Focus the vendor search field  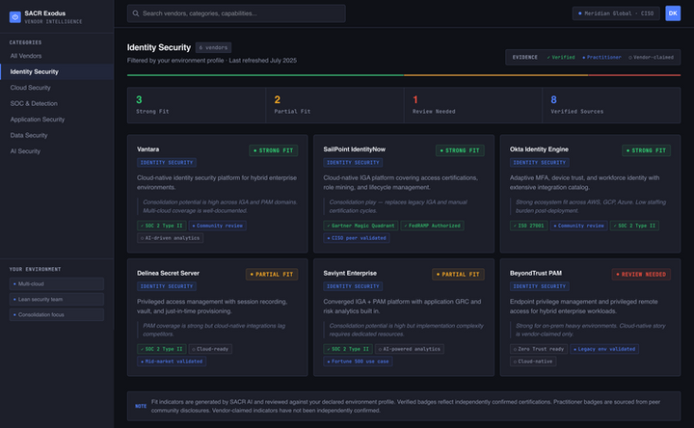[236, 13]
